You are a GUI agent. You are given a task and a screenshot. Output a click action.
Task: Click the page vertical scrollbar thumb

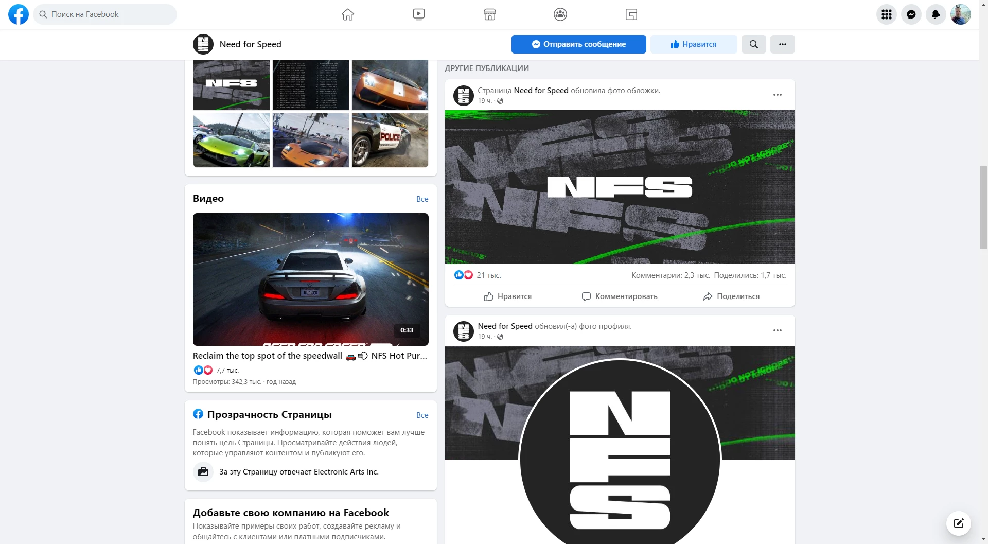pos(983,207)
